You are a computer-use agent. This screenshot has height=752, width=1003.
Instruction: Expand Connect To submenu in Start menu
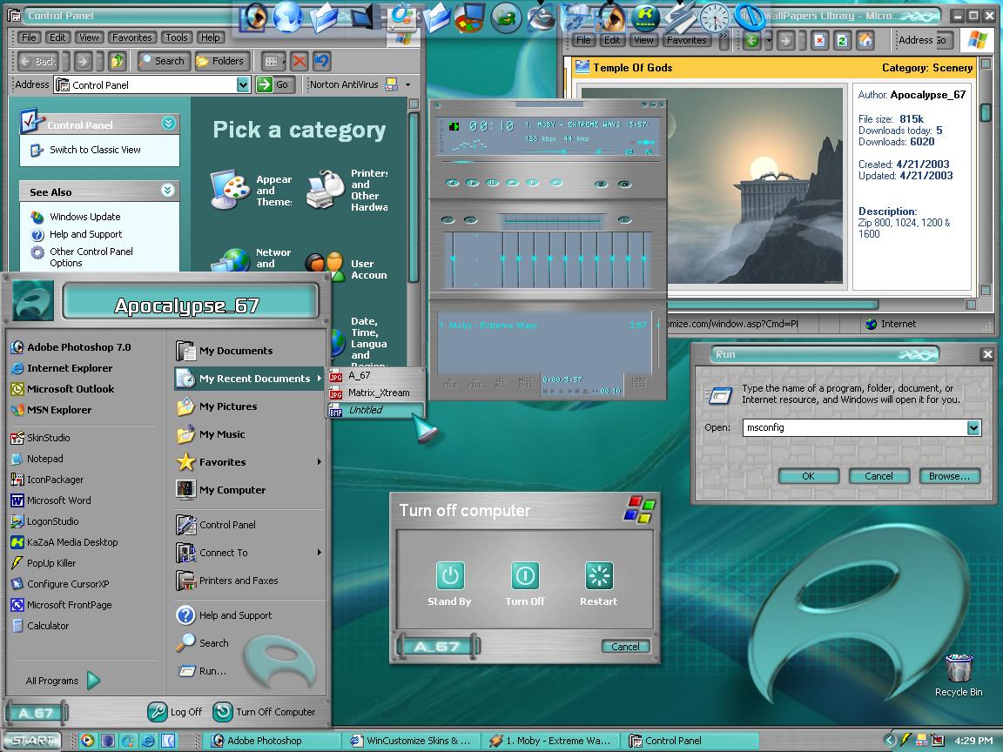(x=320, y=553)
